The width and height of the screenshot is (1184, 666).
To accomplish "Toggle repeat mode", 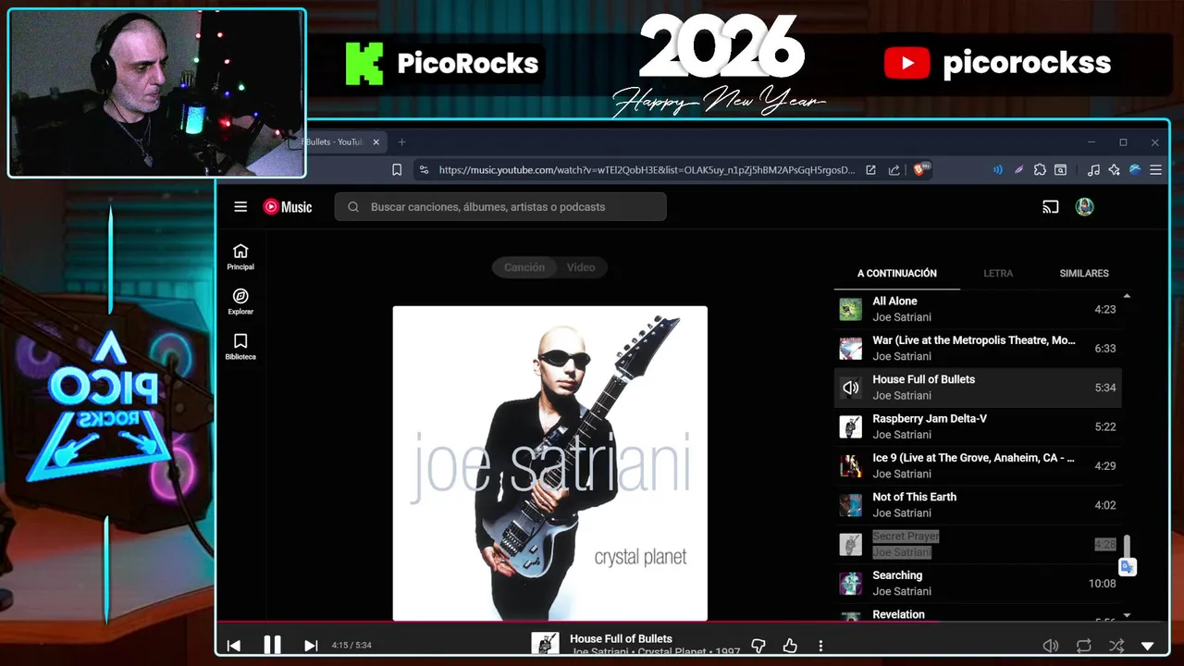I will (x=1083, y=646).
